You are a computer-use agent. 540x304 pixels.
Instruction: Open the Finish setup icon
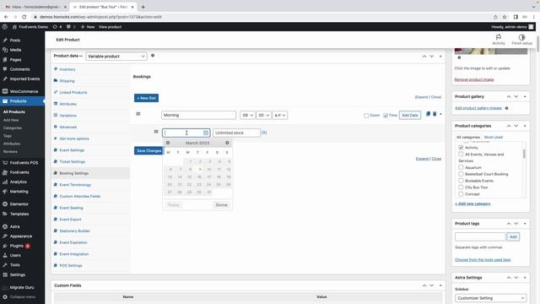521,40
